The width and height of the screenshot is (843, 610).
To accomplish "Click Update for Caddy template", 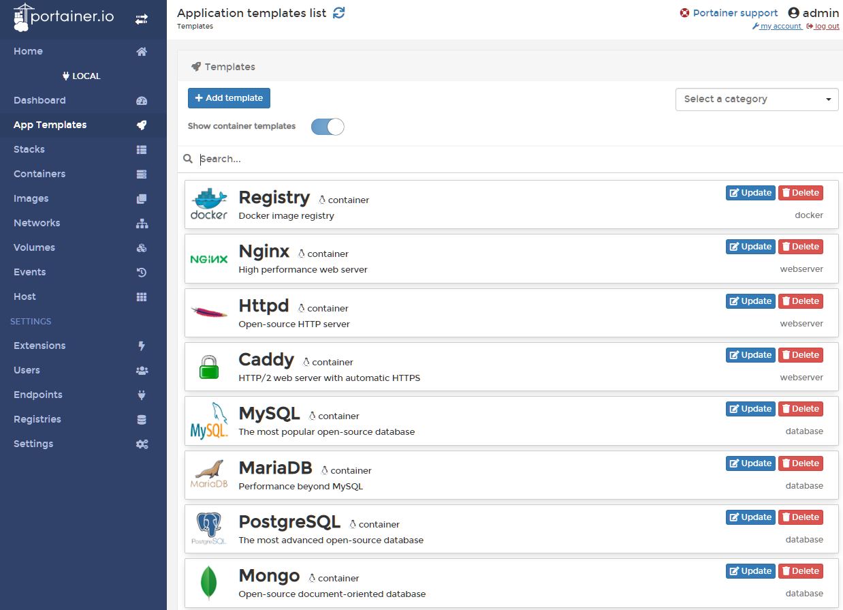I will (750, 355).
